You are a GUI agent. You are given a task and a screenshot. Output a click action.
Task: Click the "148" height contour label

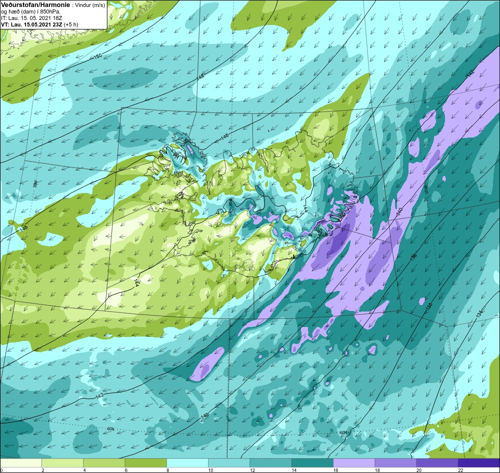point(200,77)
